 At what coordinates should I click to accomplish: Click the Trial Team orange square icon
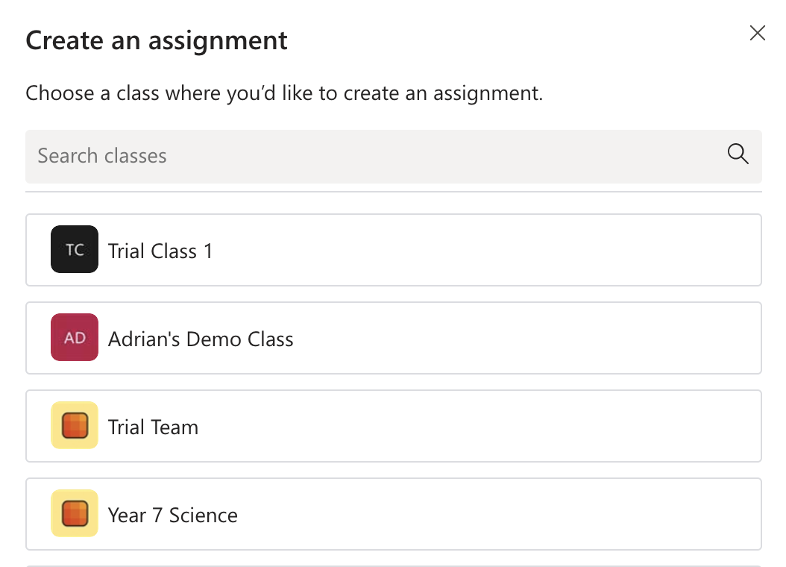[x=75, y=425]
